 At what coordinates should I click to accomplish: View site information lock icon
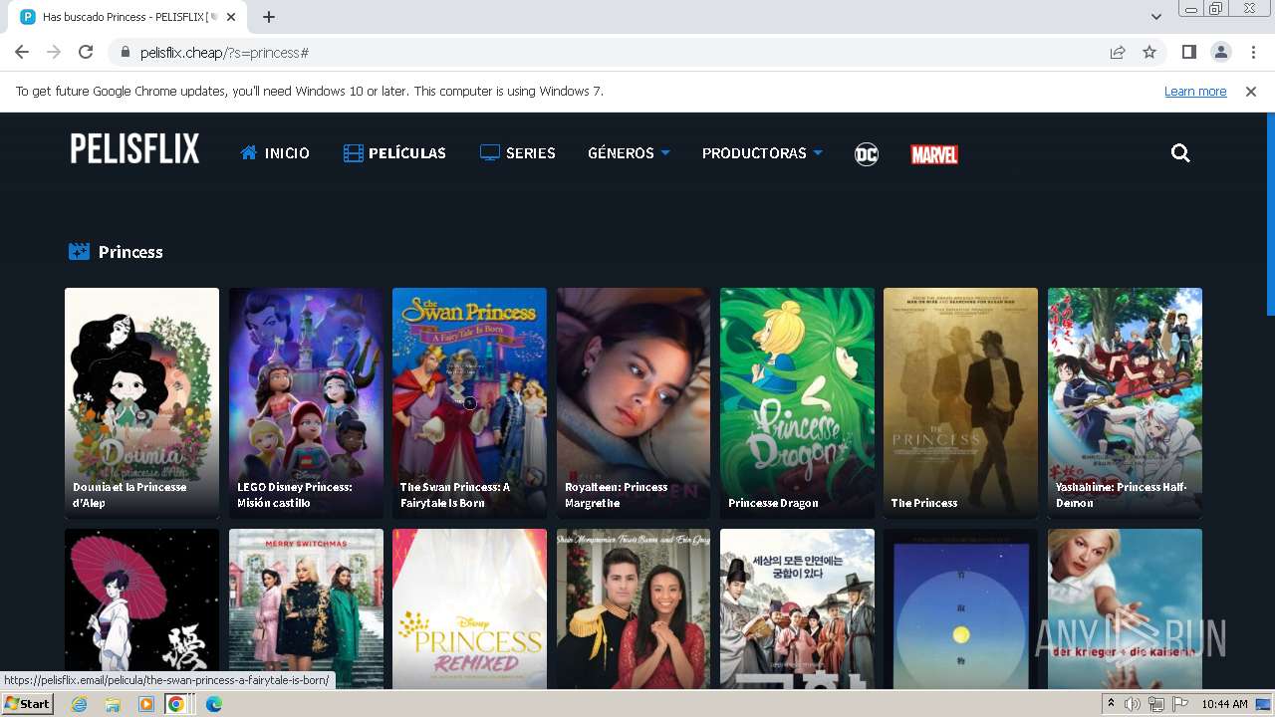pos(126,52)
